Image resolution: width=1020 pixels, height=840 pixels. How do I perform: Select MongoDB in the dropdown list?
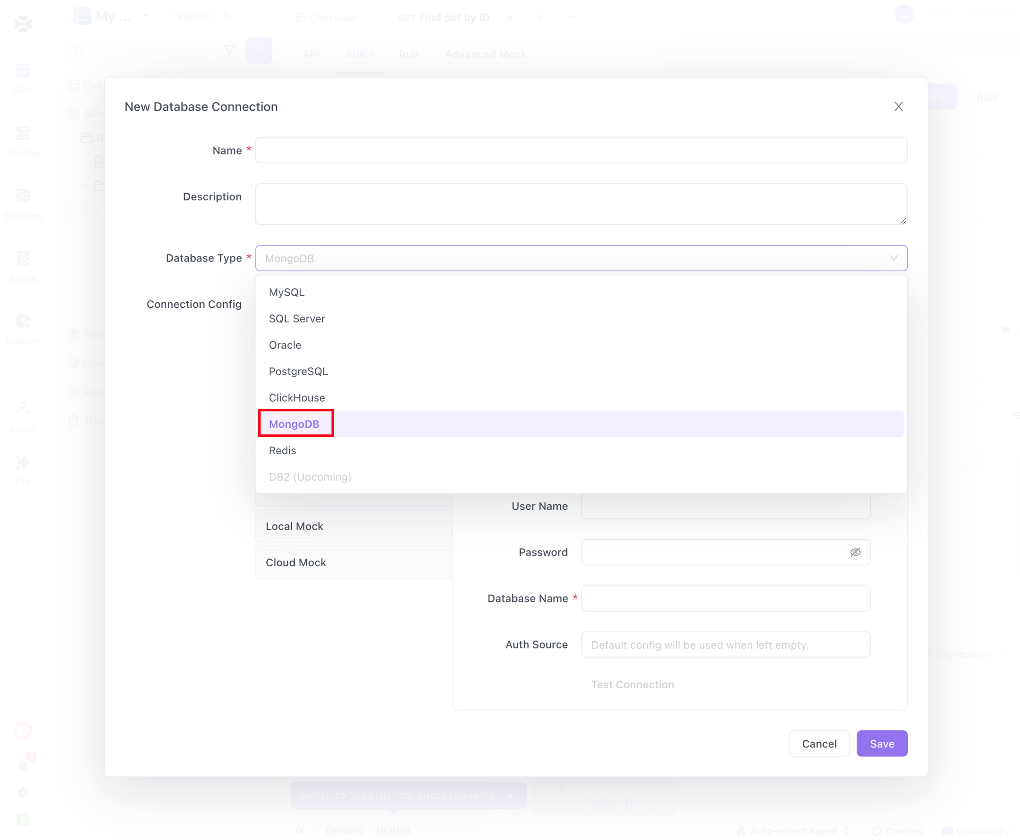(x=581, y=424)
